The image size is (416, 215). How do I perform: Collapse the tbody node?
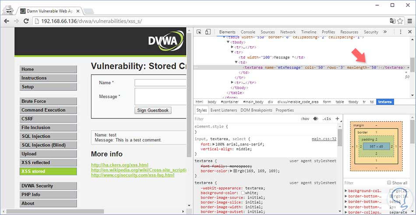pos(228,42)
